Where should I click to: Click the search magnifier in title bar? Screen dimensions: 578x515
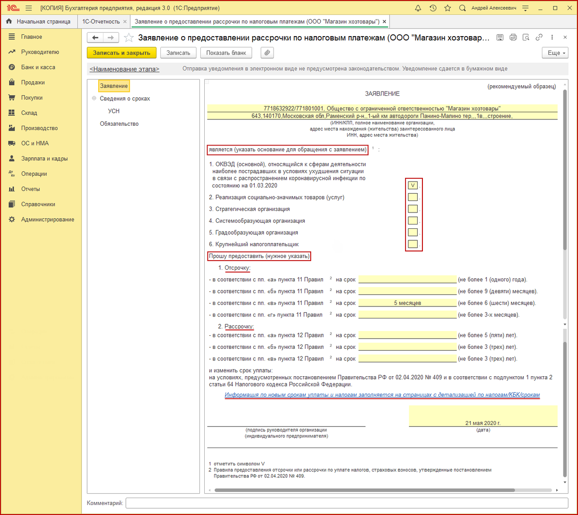[462, 8]
